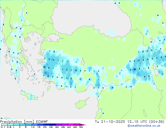Click the 10–15 mm blue legend swatch

[35, 125]
